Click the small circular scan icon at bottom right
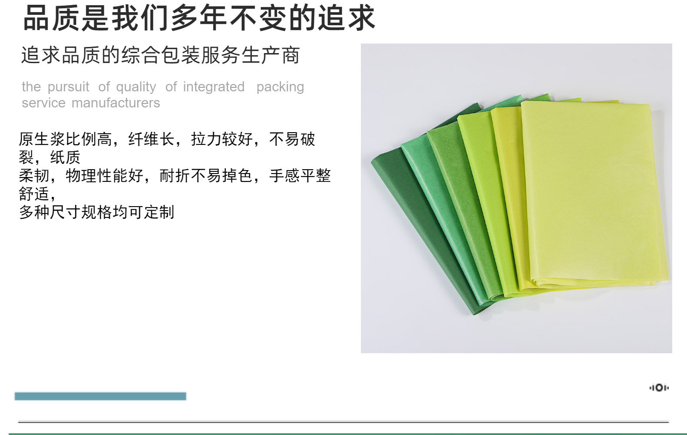Viewport: 687px width, 435px height. tap(659, 388)
